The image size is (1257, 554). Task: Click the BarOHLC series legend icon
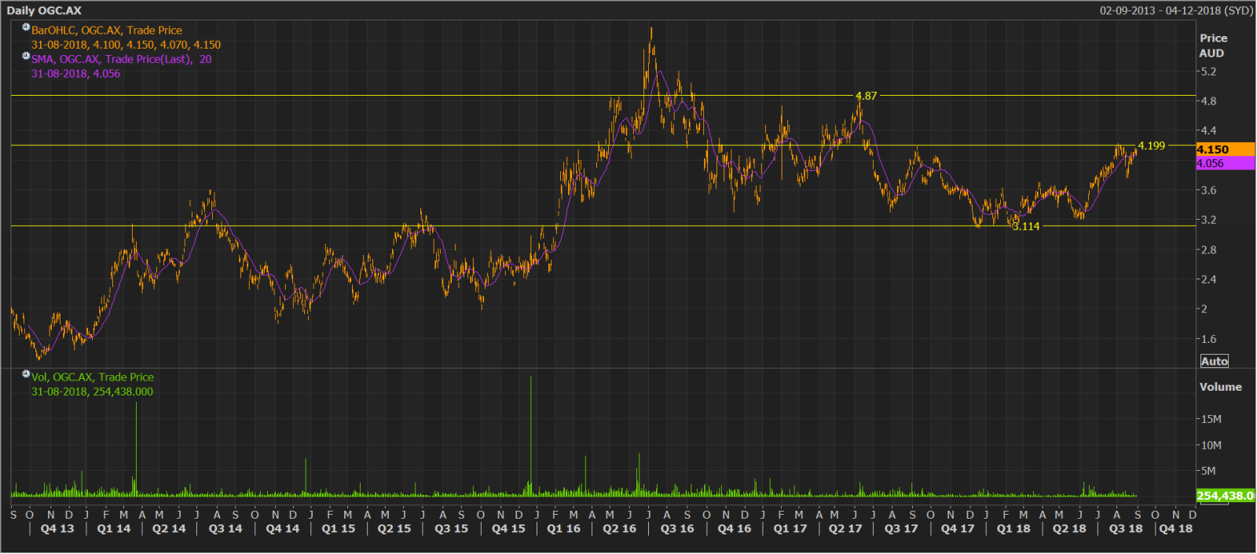(x=26, y=27)
